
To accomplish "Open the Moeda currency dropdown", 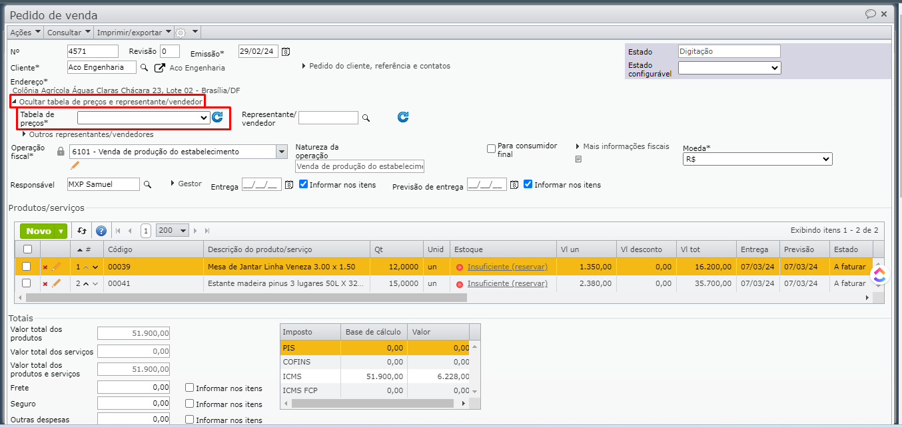I will pos(757,159).
